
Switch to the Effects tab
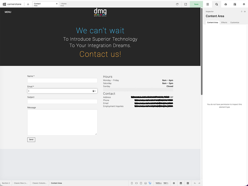point(224,22)
